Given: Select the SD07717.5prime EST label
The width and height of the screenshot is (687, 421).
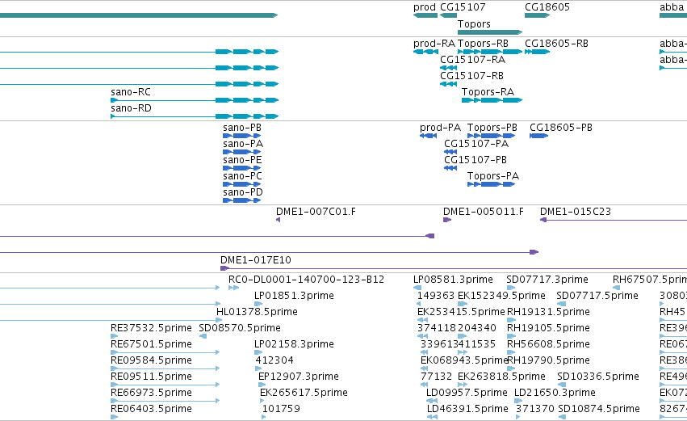Looking at the screenshot, I should pyautogui.click(x=597, y=297).
